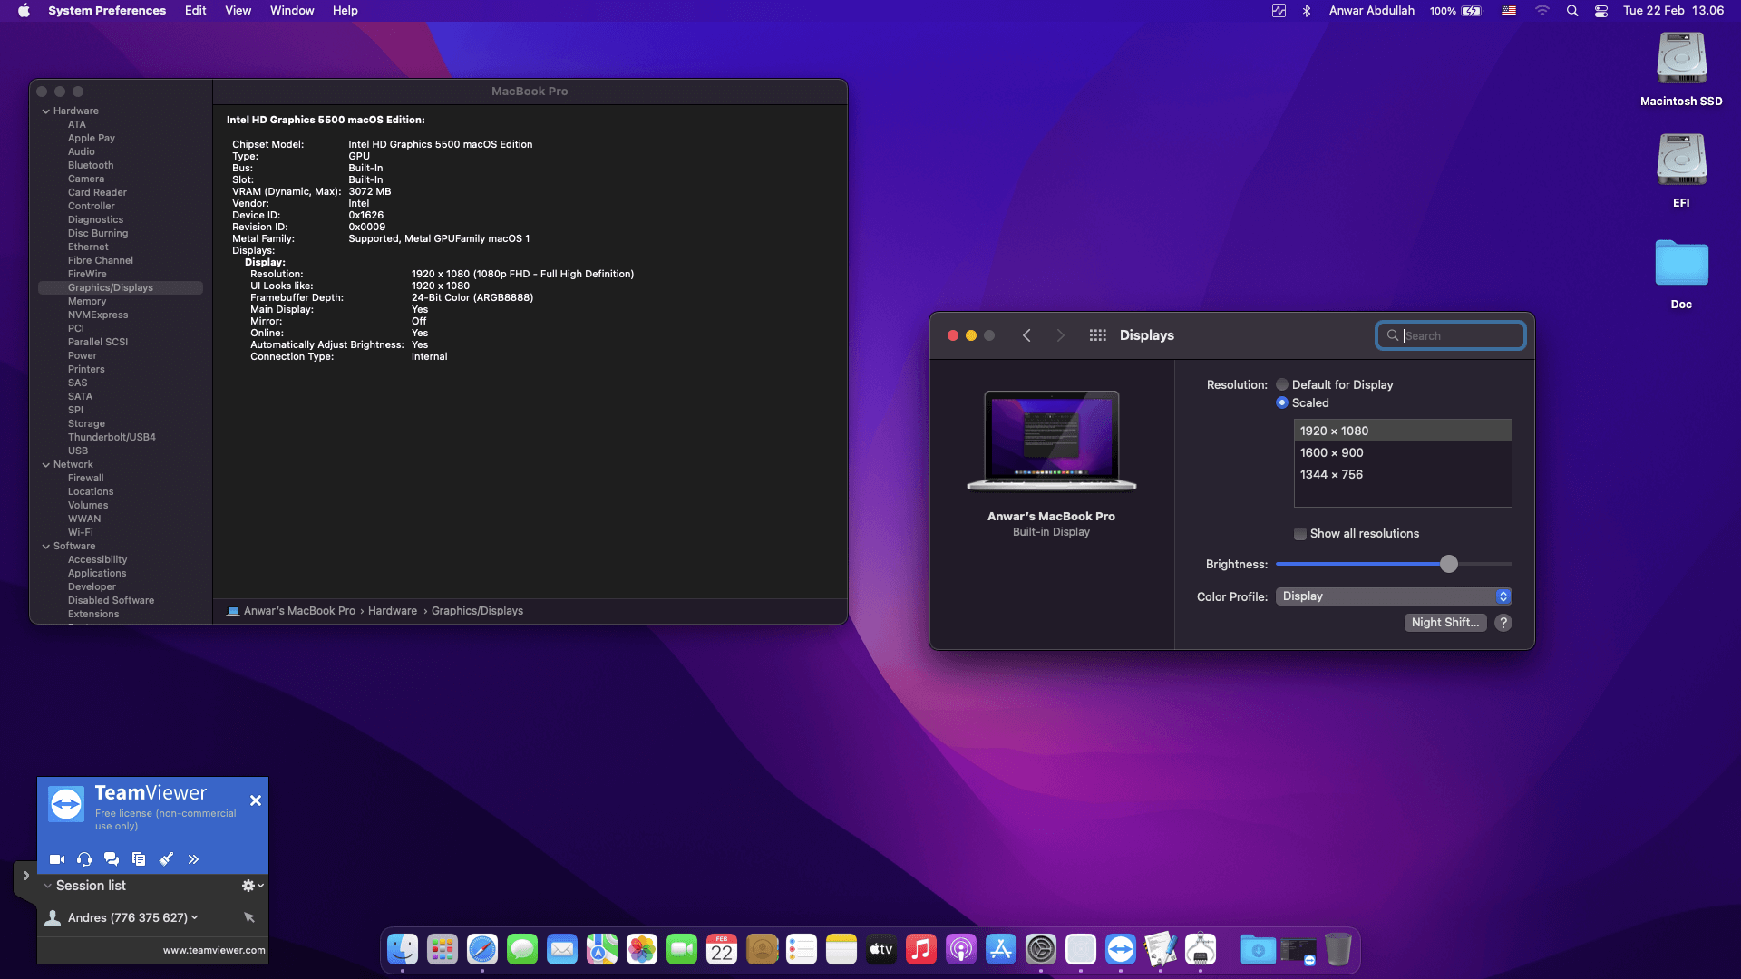1741x979 pixels.
Task: Open TeamViewer in the Dock
Action: (x=1121, y=950)
